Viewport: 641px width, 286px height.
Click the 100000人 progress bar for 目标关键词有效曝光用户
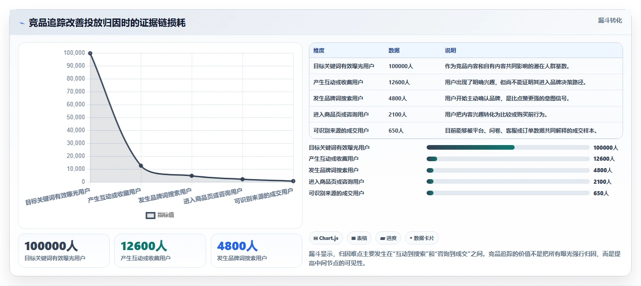tap(508, 147)
